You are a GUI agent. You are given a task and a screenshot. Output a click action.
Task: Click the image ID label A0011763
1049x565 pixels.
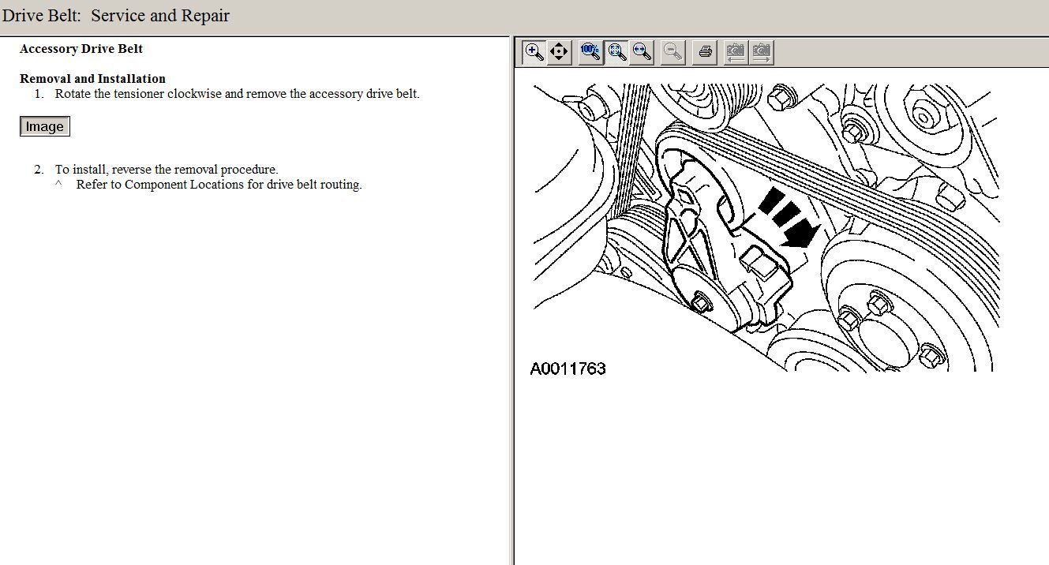[568, 369]
